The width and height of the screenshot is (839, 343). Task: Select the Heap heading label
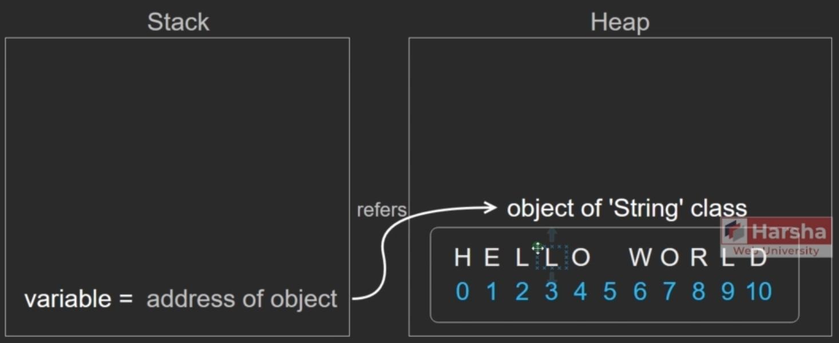pyautogui.click(x=620, y=22)
